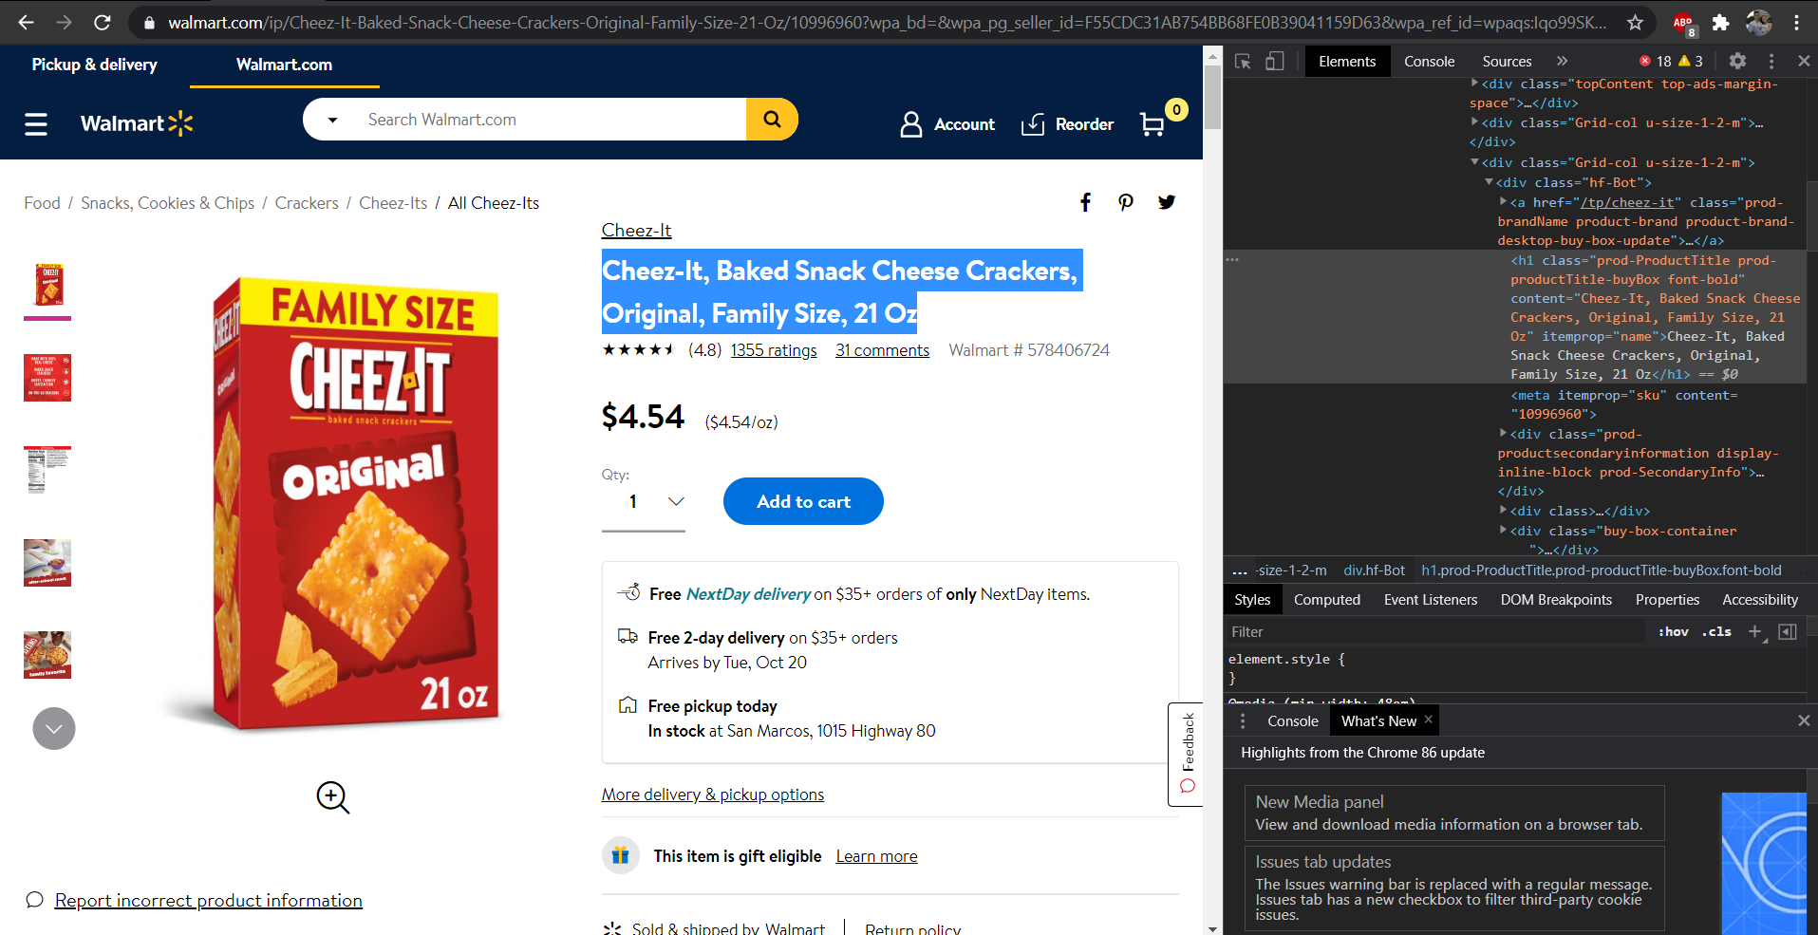This screenshot has width=1818, height=935.
Task: Expand the prod-productsecondaryinformation div node
Action: (1503, 433)
